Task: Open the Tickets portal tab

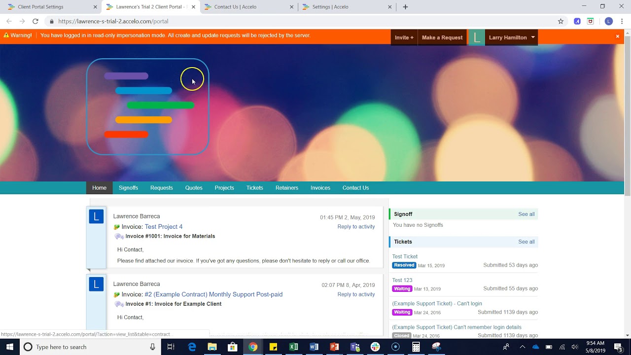Action: (255, 188)
